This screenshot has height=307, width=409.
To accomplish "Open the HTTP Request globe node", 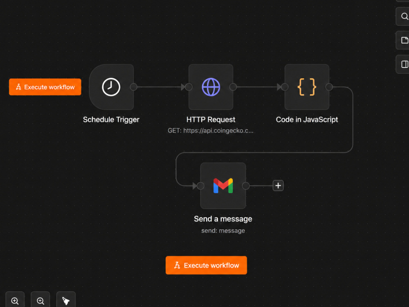I will [211, 87].
